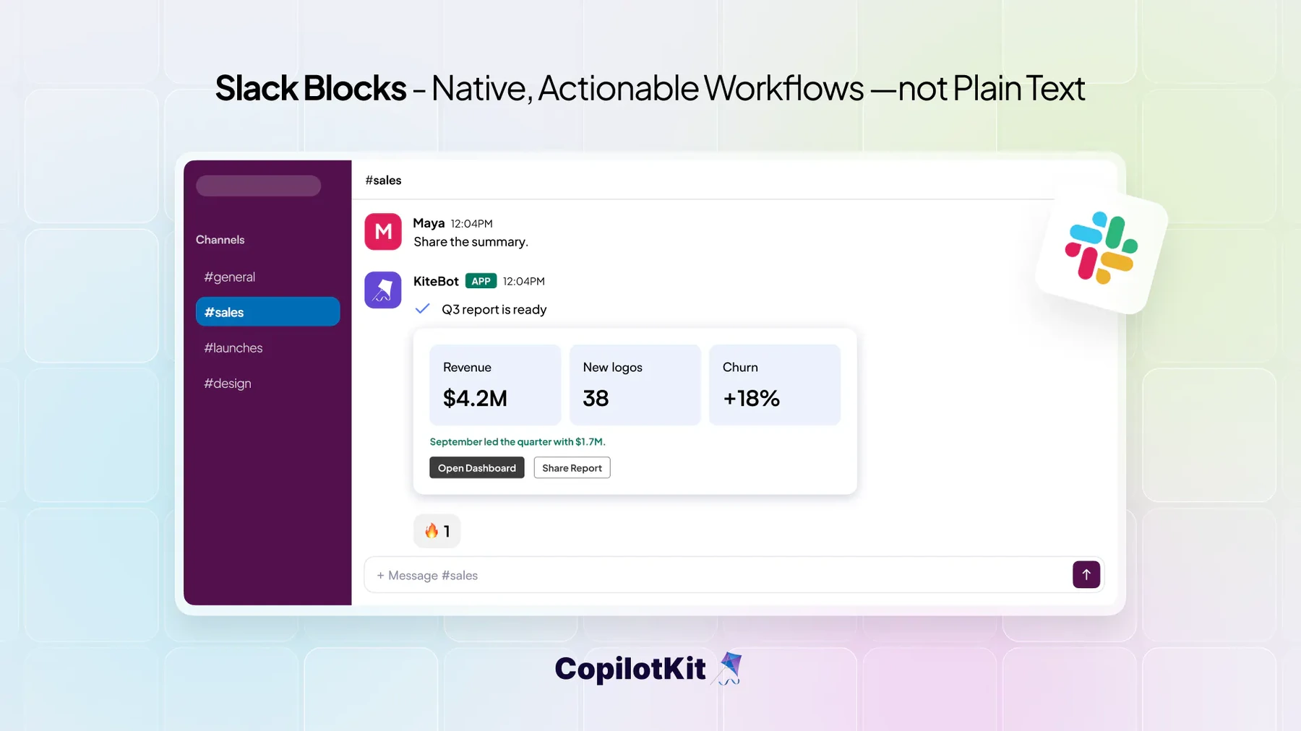This screenshot has width=1301, height=731.
Task: Click the blue checkmark next to Q3 report
Action: pos(423,309)
